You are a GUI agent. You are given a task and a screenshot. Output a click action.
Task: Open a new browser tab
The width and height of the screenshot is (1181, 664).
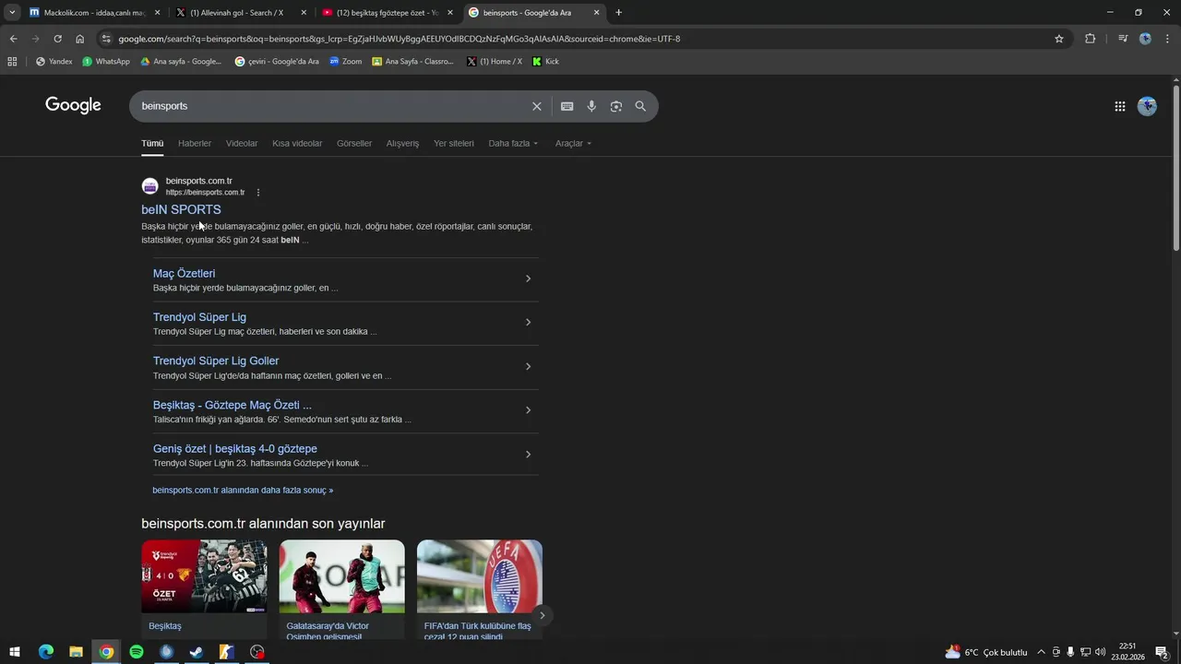618,13
